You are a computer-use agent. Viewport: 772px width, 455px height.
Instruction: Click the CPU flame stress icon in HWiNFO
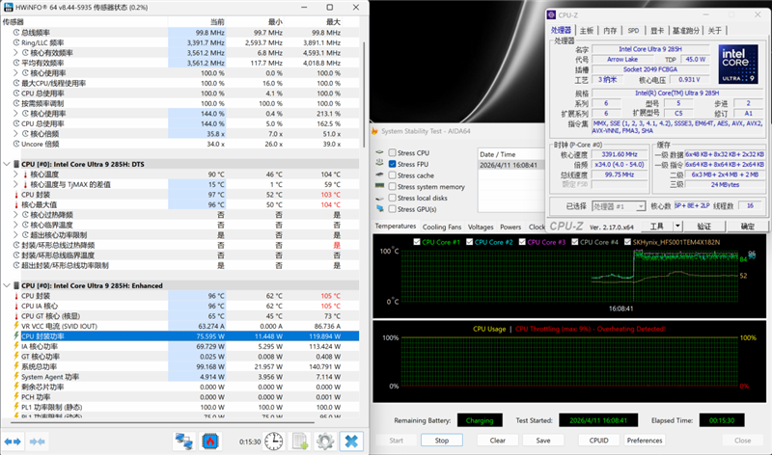[210, 442]
